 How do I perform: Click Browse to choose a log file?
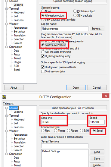pyautogui.click(x=97, y=29)
